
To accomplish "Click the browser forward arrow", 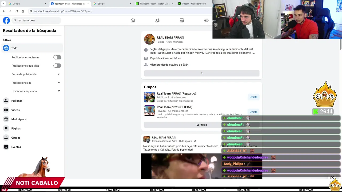I will (x=10, y=11).
